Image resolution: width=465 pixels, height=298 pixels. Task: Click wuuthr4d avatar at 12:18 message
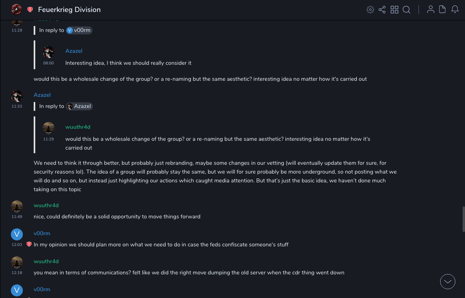click(17, 262)
